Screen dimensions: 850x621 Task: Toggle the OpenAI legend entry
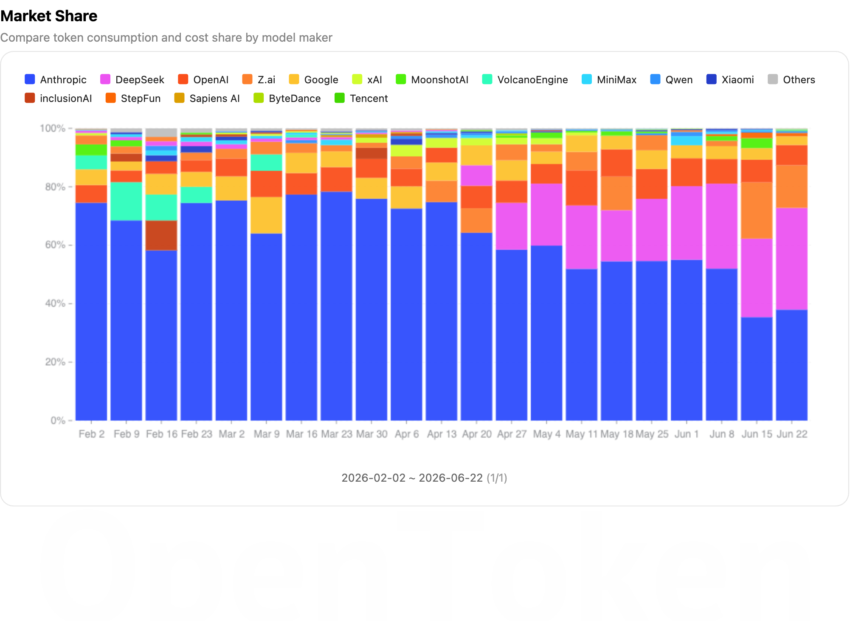pyautogui.click(x=203, y=79)
